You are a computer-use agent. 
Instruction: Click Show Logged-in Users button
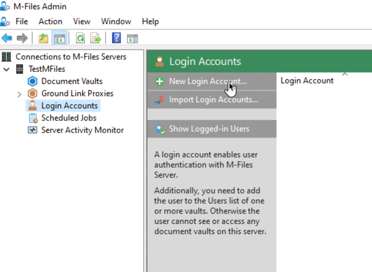click(212, 129)
